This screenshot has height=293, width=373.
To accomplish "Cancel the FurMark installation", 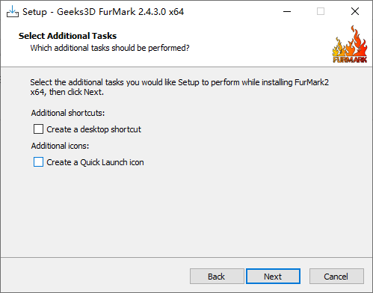I will coord(336,276).
